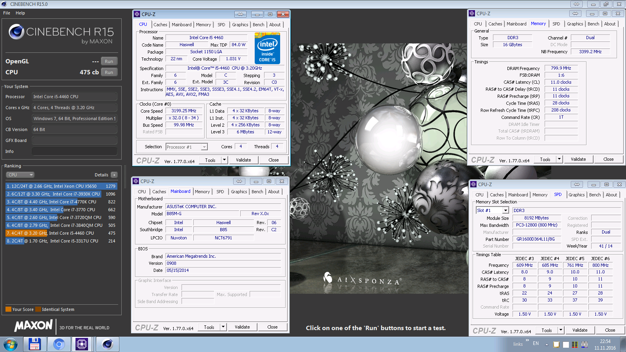626x352 pixels.
Task: Open the floppy disk taskbar icon
Action: pyautogui.click(x=35, y=345)
